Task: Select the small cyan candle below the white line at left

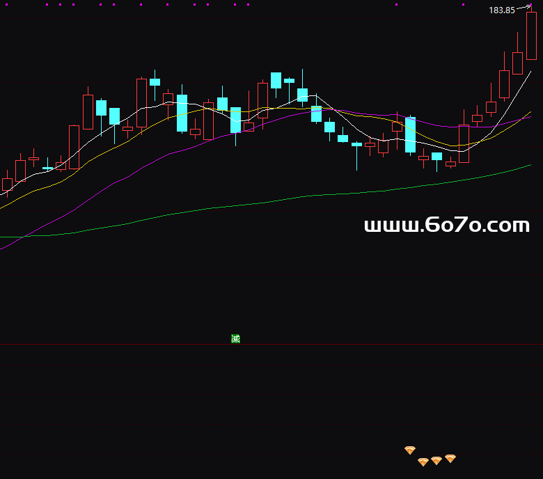Action: point(47,168)
